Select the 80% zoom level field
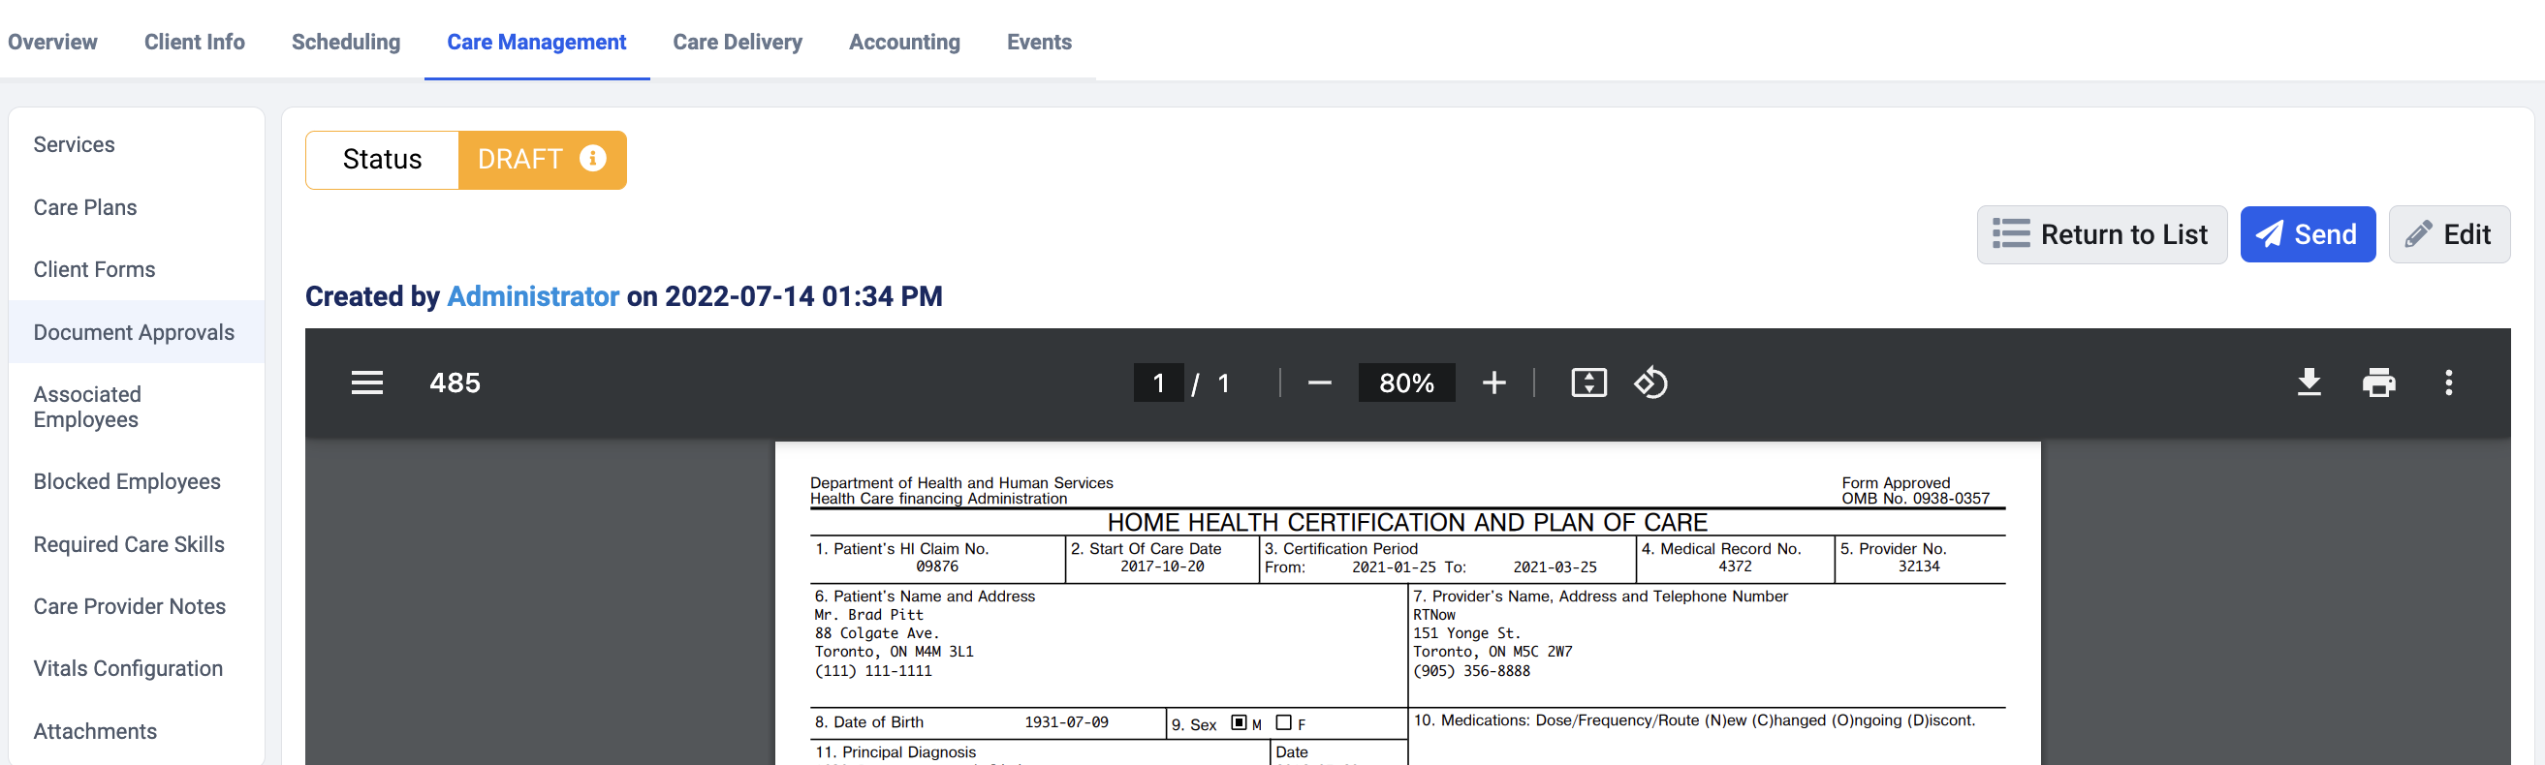Screen dimensions: 2545x765 pos(1406,383)
